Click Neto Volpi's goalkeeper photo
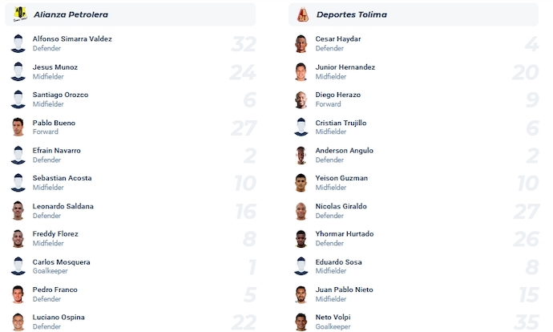The height and width of the screenshot is (332, 553). pyautogui.click(x=301, y=322)
